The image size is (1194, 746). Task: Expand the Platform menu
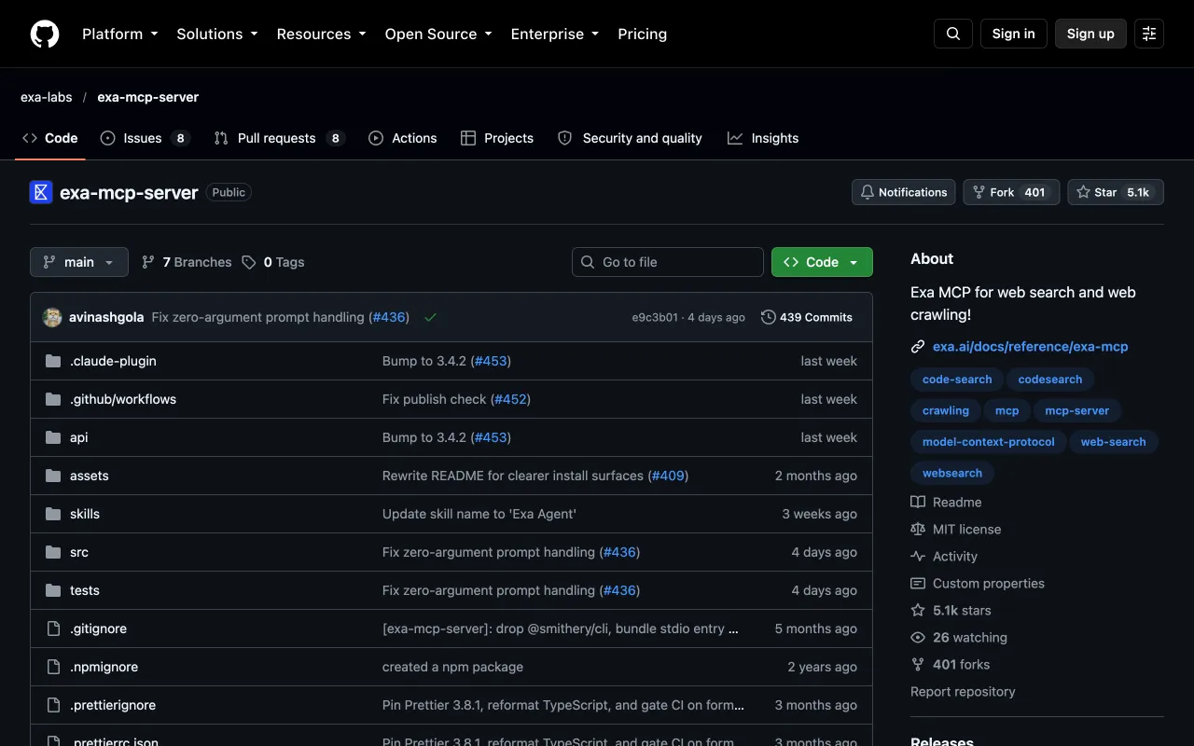pos(120,34)
